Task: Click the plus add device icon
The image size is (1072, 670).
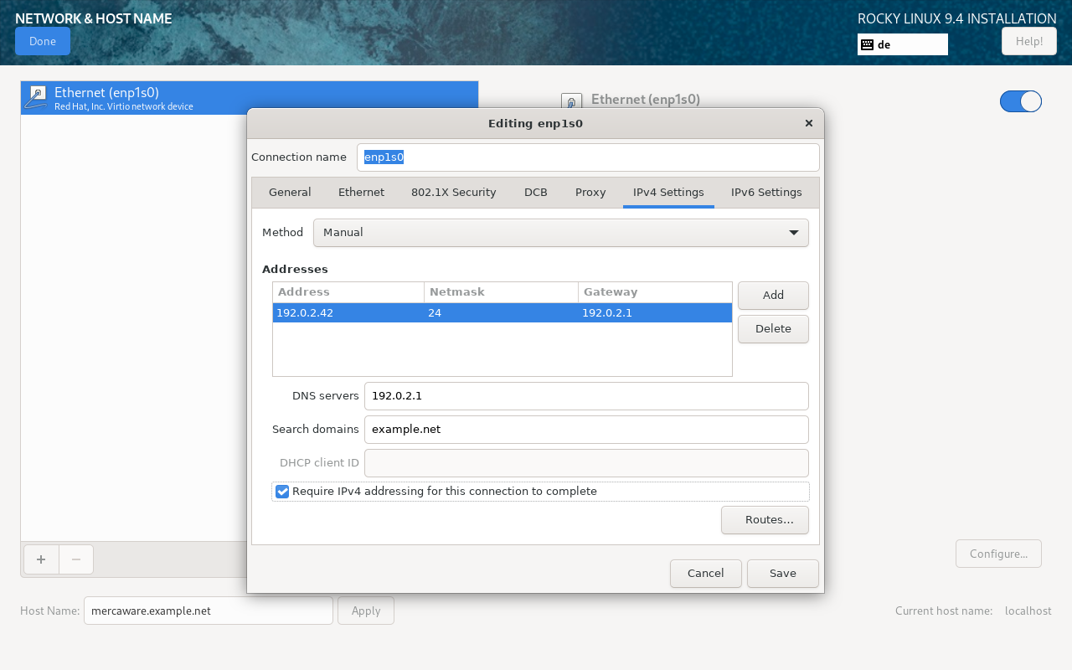Action: pyautogui.click(x=41, y=559)
